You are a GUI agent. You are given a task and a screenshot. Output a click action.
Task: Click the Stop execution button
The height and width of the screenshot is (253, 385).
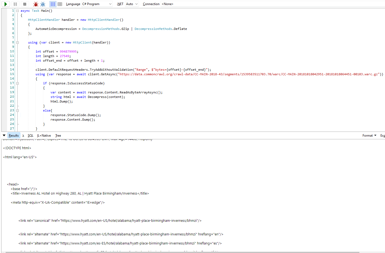(25, 4)
